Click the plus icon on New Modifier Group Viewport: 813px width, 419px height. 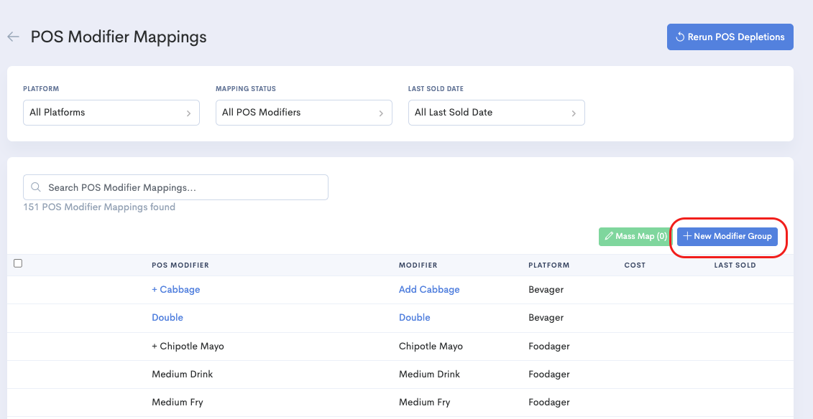point(688,236)
